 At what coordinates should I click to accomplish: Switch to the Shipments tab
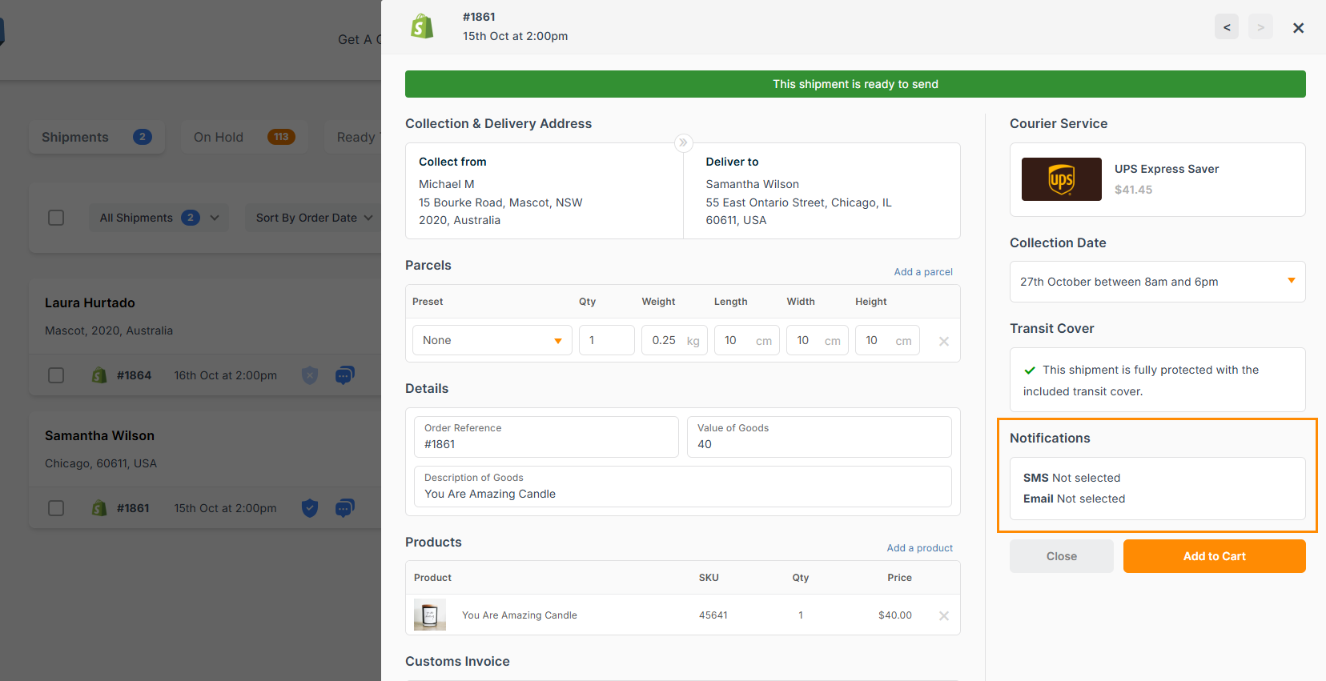click(x=96, y=137)
